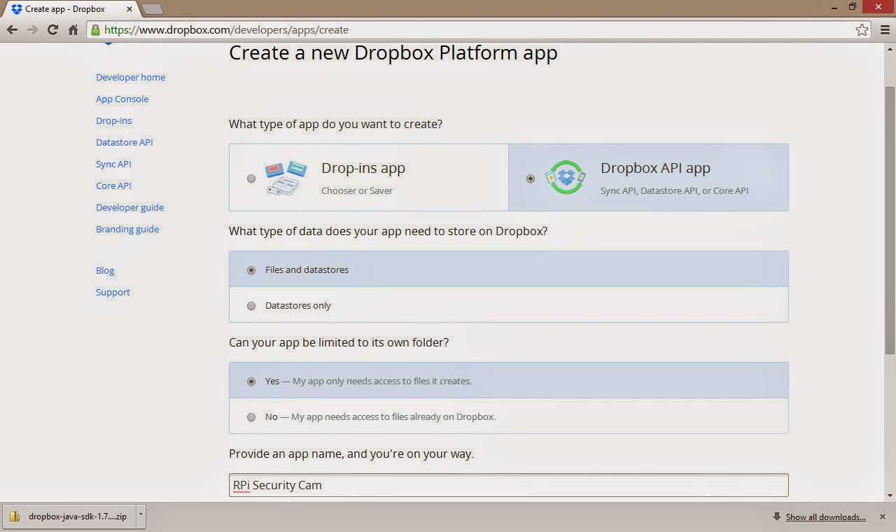Image resolution: width=896 pixels, height=532 pixels.
Task: Open Developer guide link
Action: pyautogui.click(x=130, y=207)
